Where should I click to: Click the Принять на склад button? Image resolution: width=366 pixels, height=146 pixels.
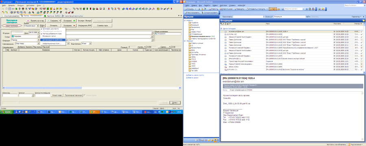(35, 21)
